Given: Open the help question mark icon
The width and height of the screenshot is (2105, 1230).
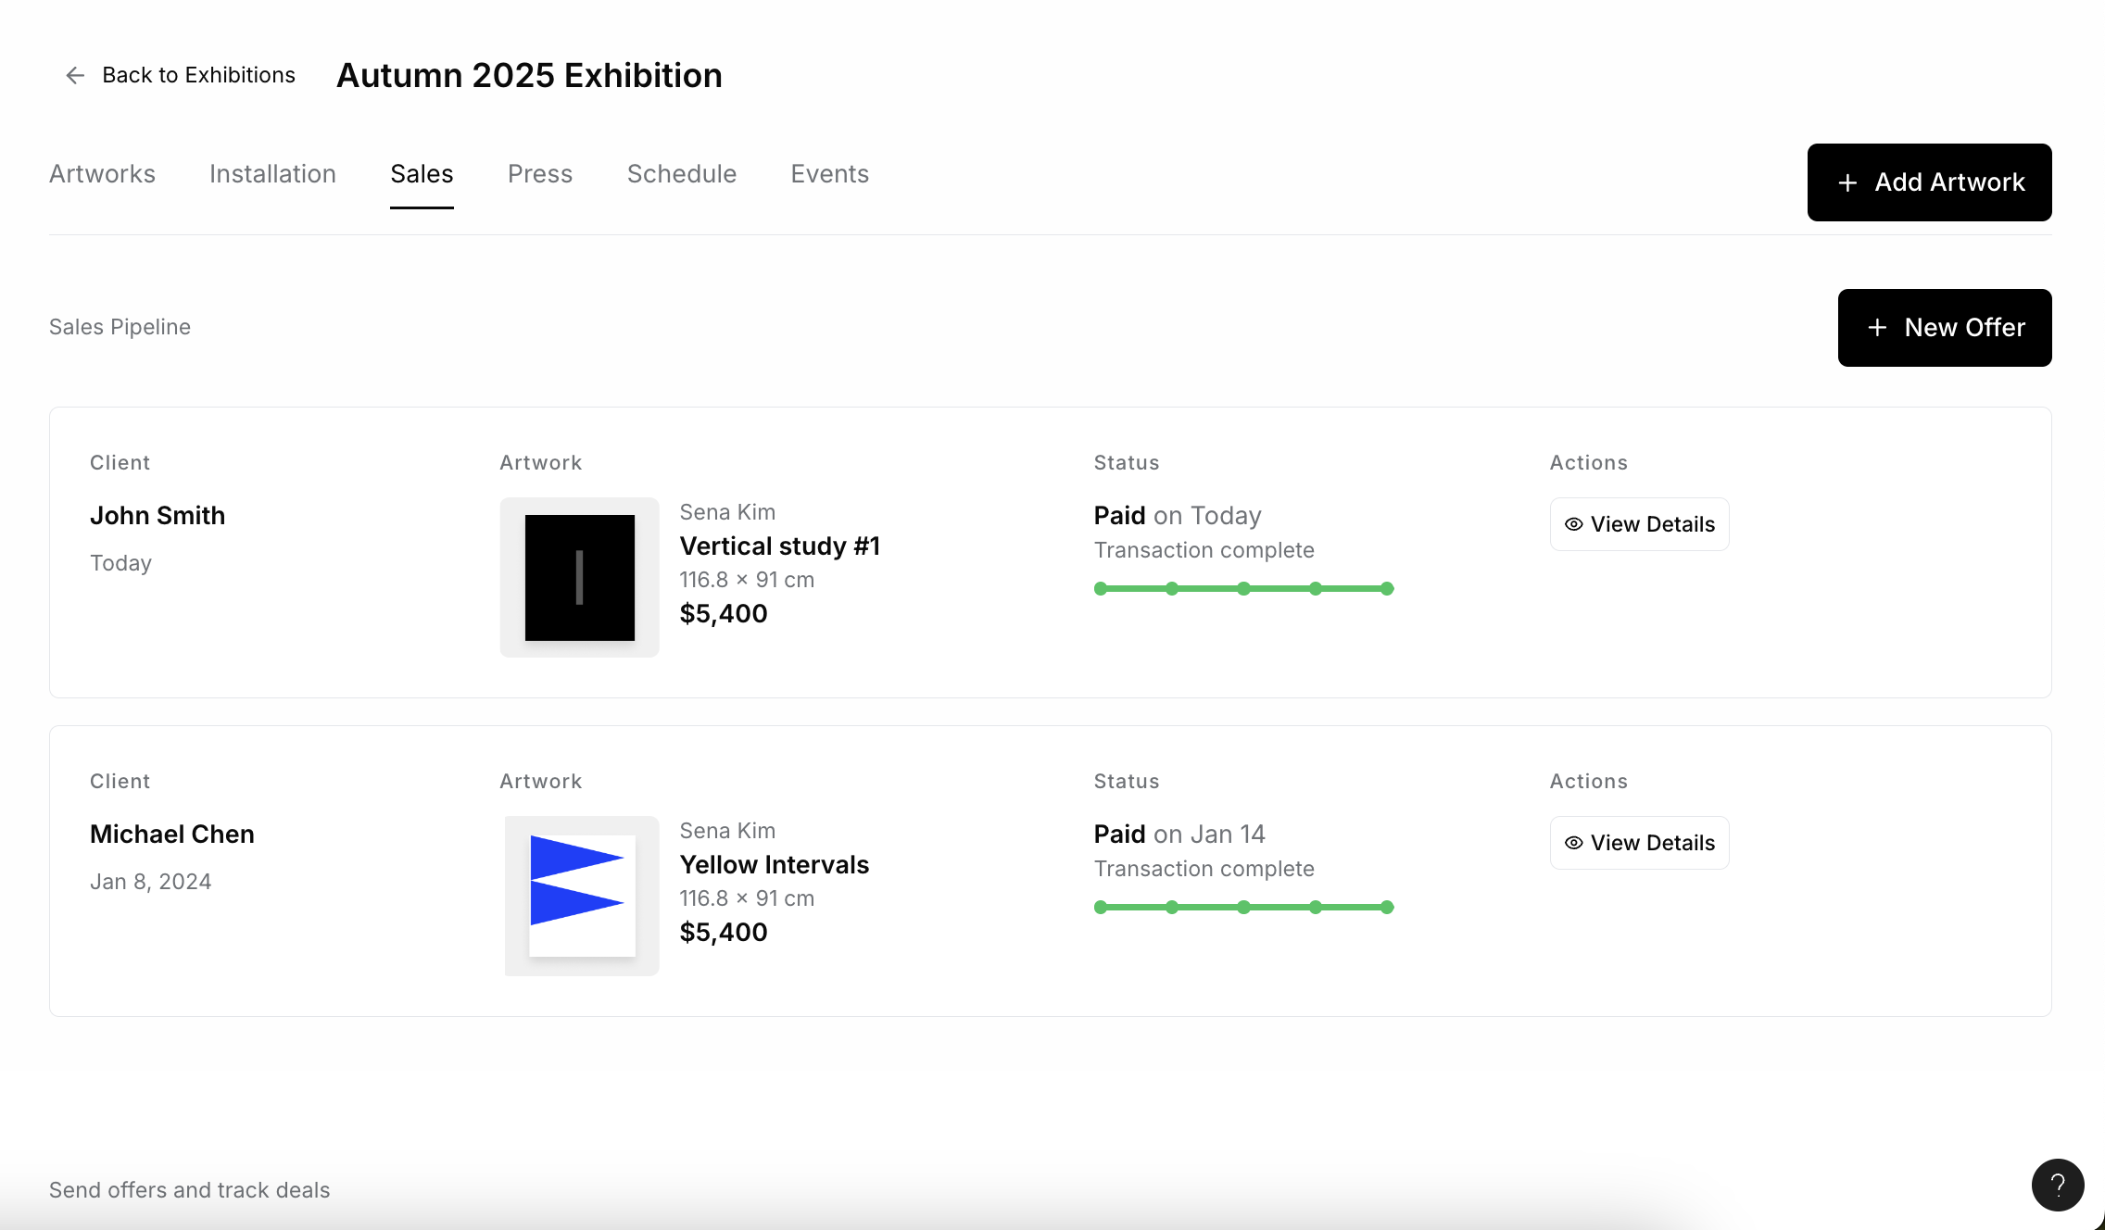Looking at the screenshot, I should [2058, 1185].
